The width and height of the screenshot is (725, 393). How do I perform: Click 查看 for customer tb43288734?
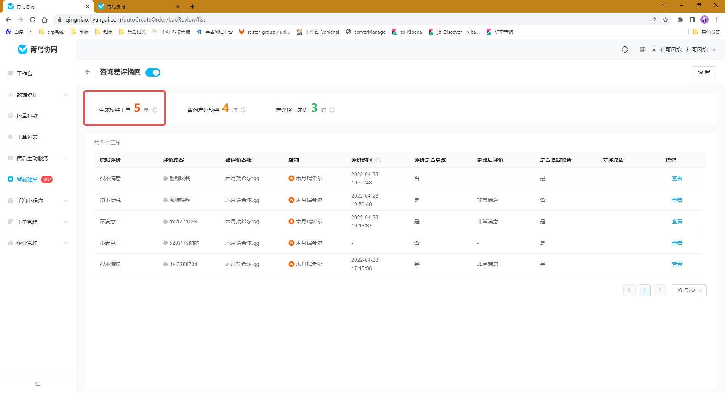click(677, 264)
